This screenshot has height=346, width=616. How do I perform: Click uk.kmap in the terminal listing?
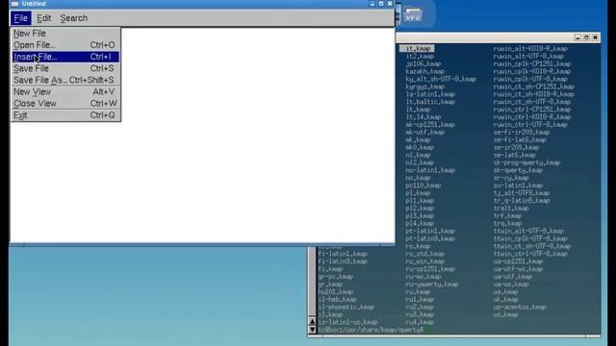tap(505, 300)
